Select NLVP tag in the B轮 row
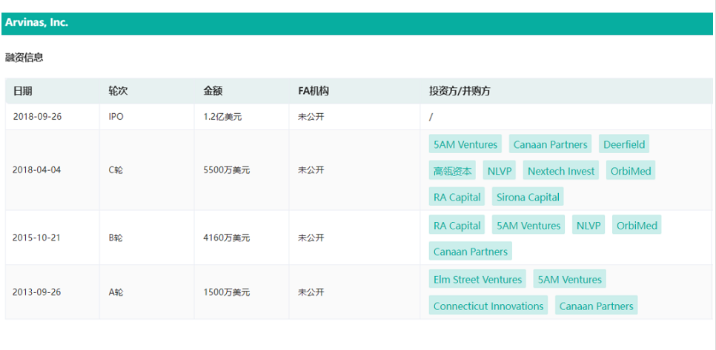The width and height of the screenshot is (716, 350). (x=589, y=225)
